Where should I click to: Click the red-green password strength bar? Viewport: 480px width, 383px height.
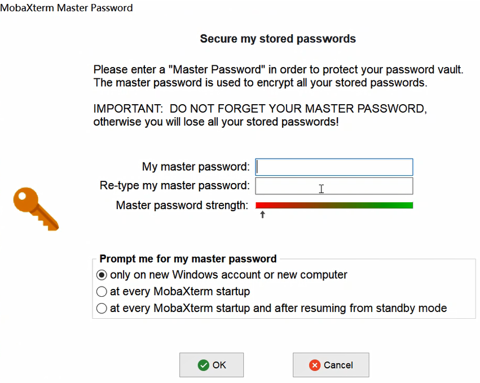tap(334, 205)
